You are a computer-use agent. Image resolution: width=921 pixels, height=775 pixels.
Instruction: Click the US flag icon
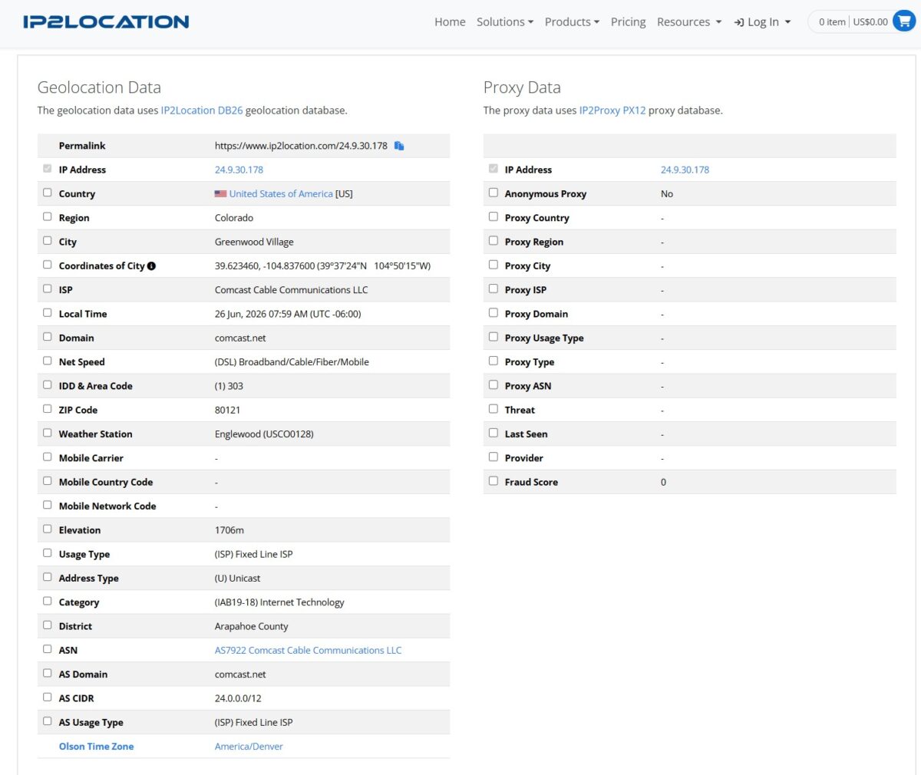(220, 194)
